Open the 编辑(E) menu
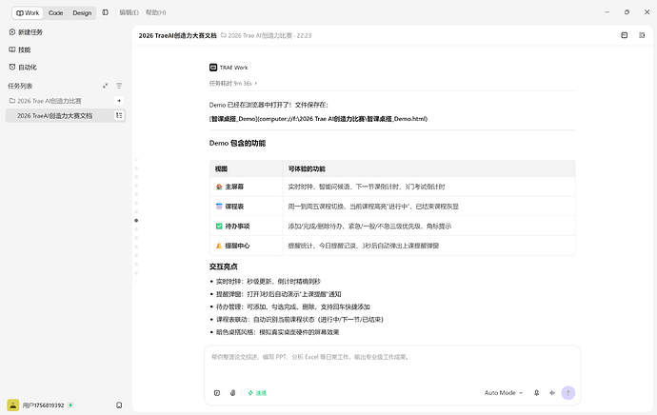 click(129, 12)
